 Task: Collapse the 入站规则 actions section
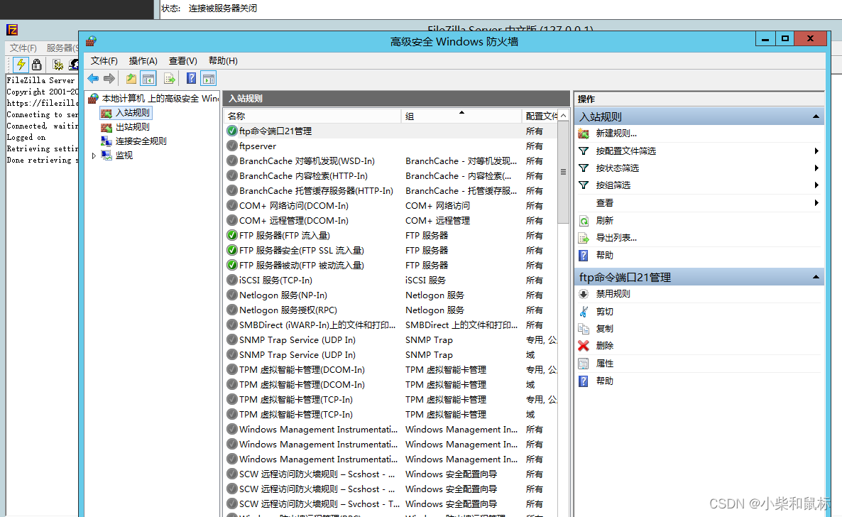(816, 116)
